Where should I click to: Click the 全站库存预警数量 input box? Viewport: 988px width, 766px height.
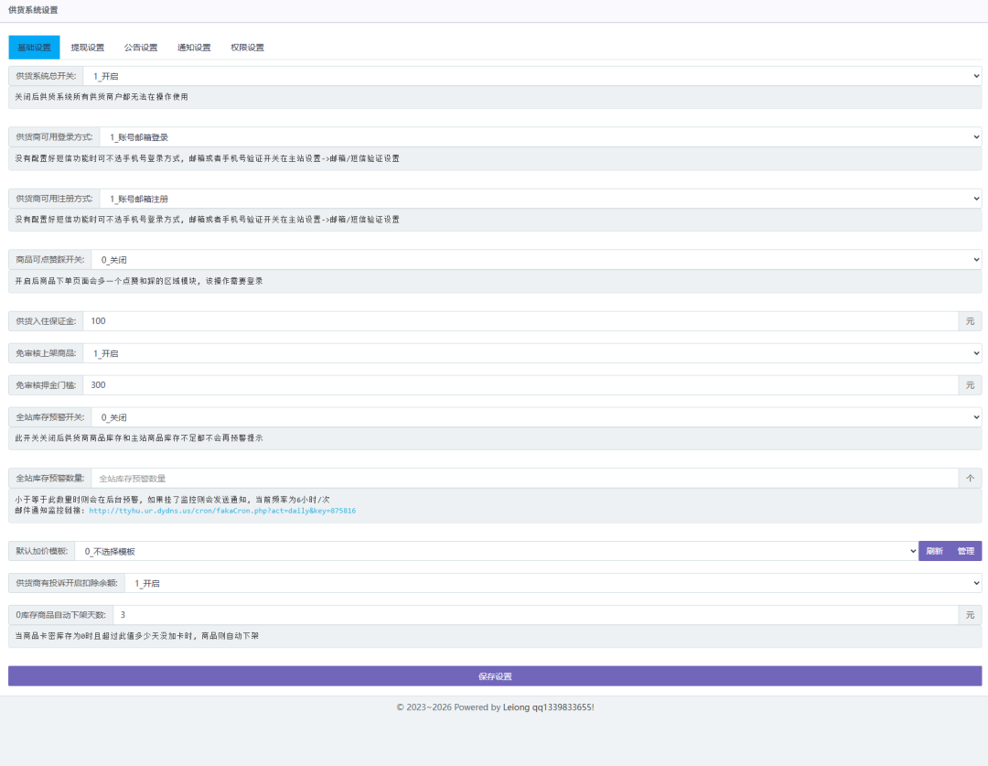coord(524,478)
